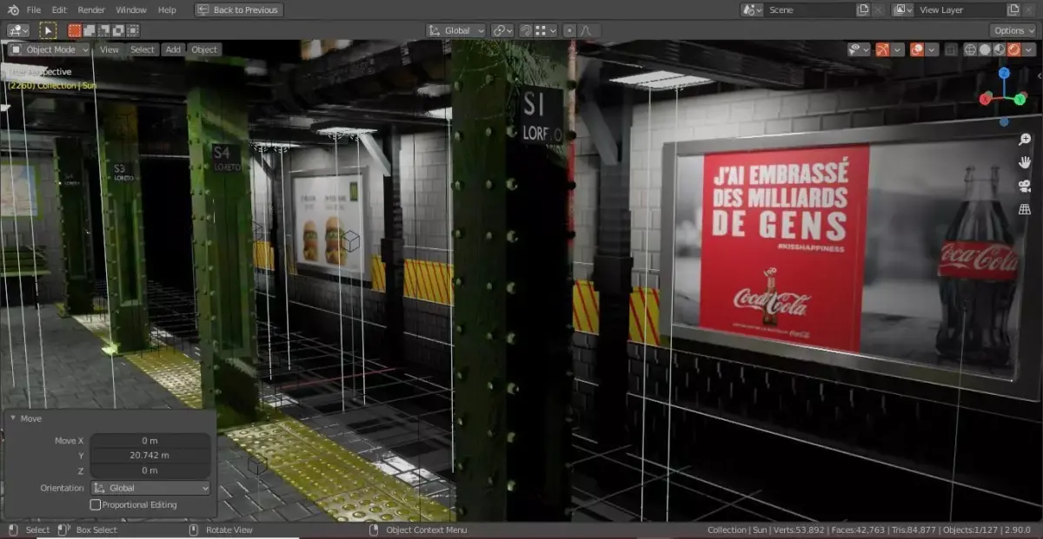Click the View Layer name field

click(x=960, y=10)
